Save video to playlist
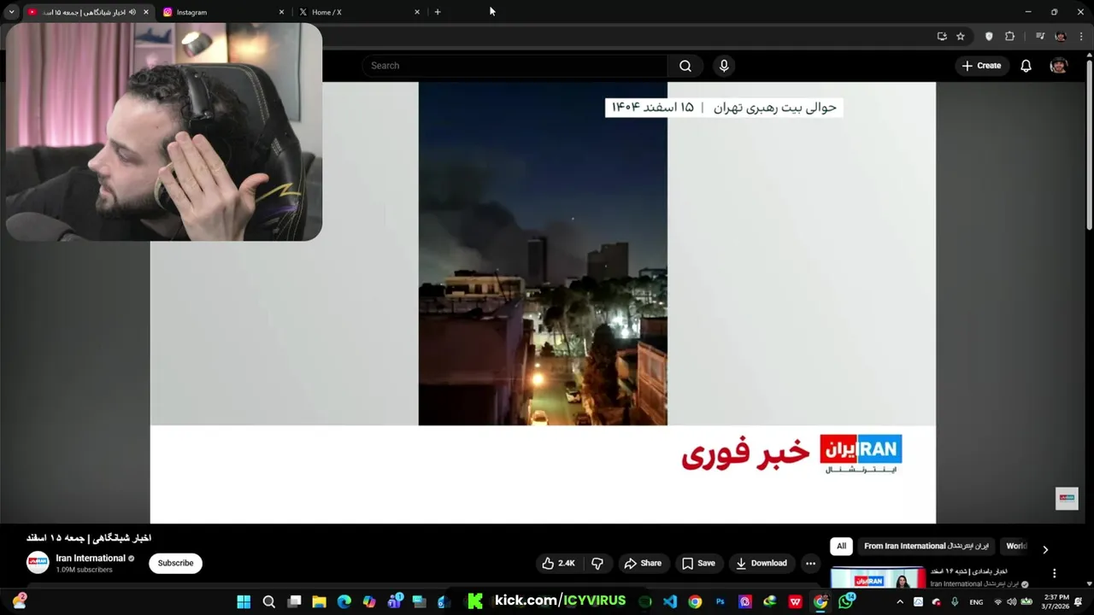1094x615 pixels. coord(698,563)
